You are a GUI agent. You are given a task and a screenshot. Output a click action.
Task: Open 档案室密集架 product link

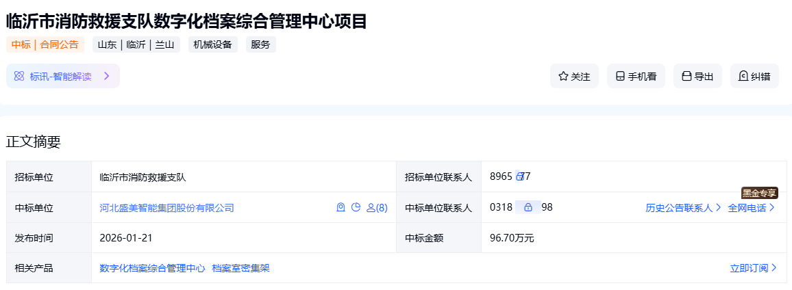pos(240,268)
